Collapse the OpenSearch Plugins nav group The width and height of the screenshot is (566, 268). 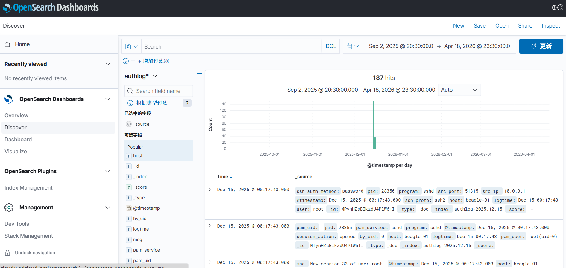click(x=108, y=171)
